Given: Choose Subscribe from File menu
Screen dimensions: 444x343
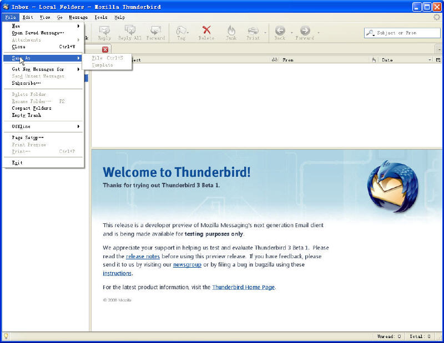Looking at the screenshot, I should click(x=43, y=83).
